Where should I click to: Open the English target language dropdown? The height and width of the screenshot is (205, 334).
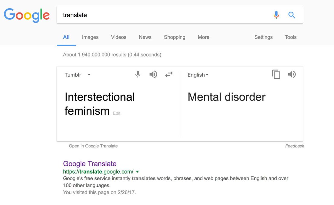click(x=198, y=75)
